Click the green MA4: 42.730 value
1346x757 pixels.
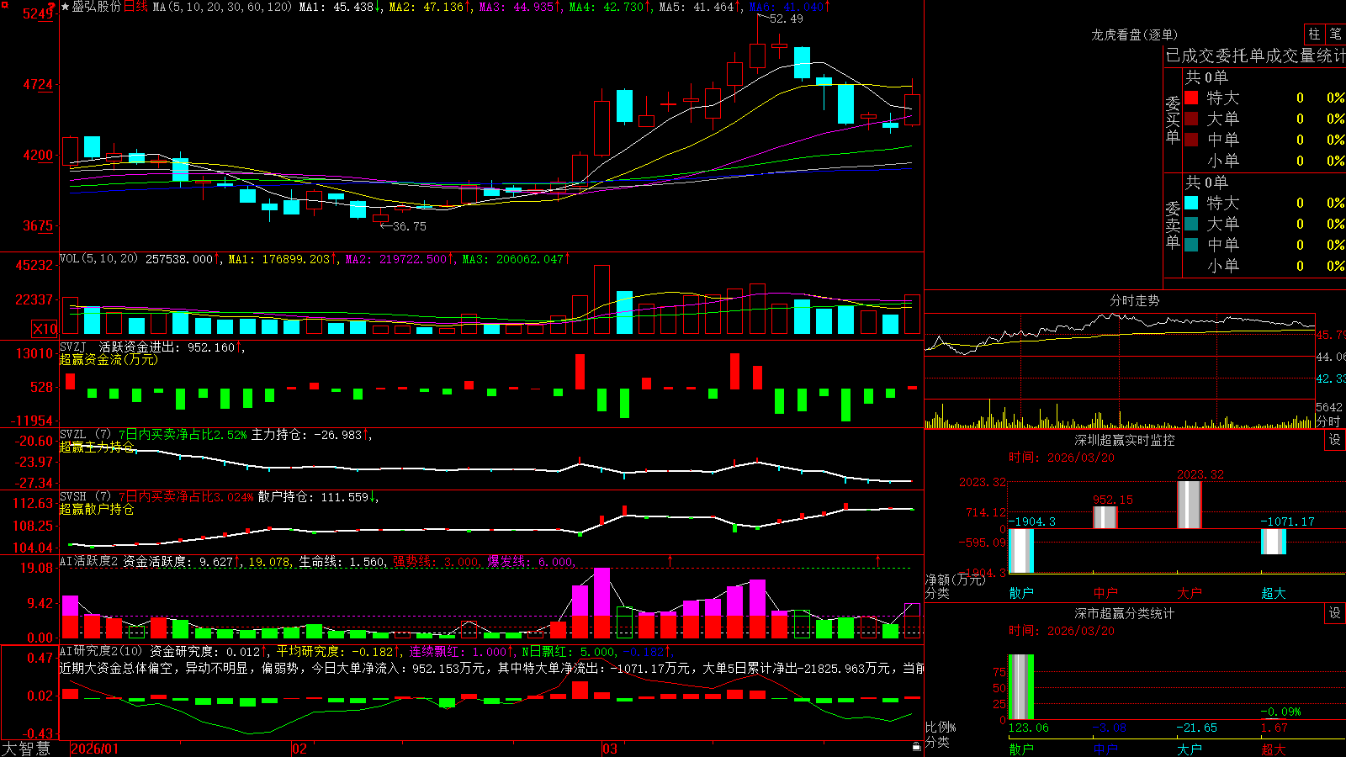pos(608,7)
